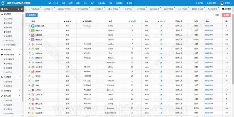Toggle the status checkbox for the officic row

(x=161, y=67)
